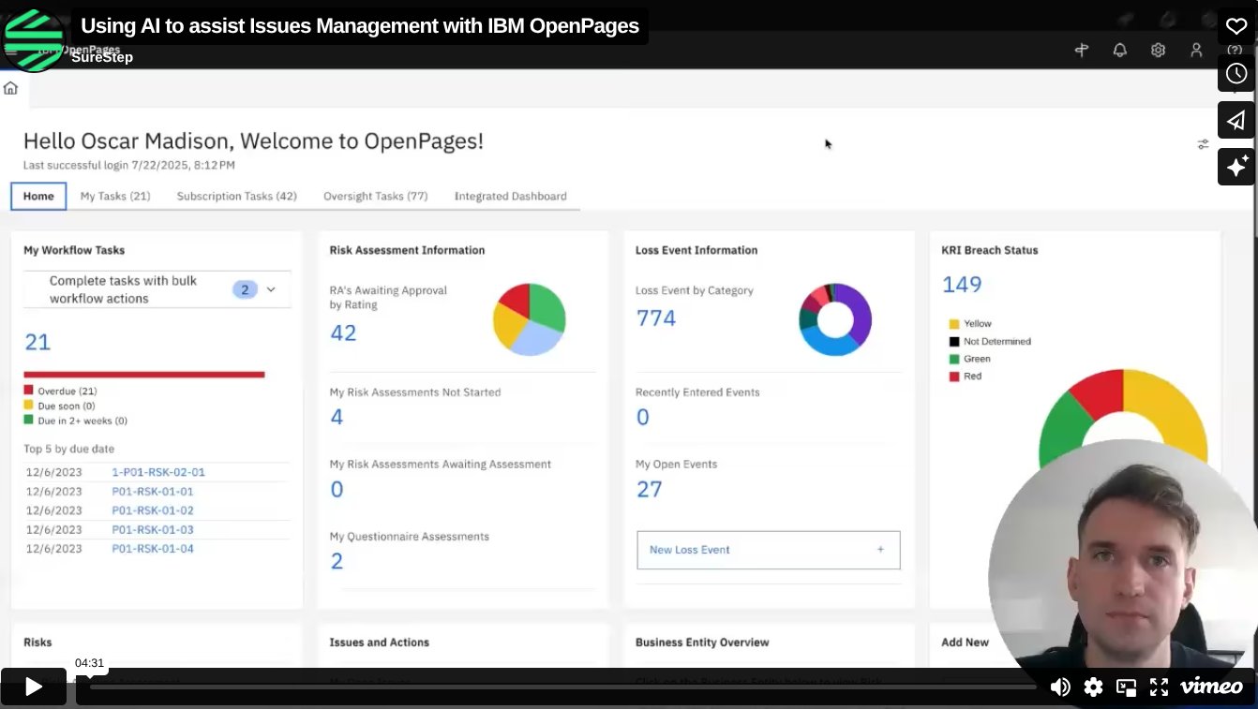Open task P01-RSK-01-01
The image size is (1258, 709).
tap(153, 491)
